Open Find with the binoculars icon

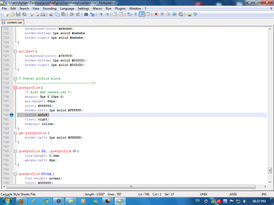[86, 14]
